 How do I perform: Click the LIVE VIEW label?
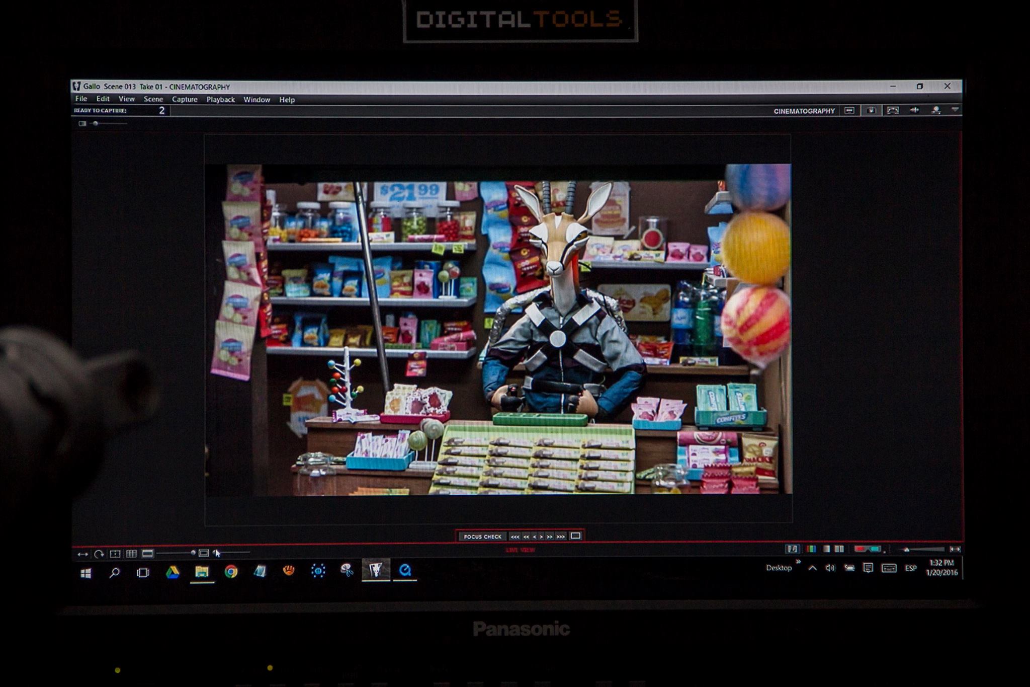[x=520, y=550]
